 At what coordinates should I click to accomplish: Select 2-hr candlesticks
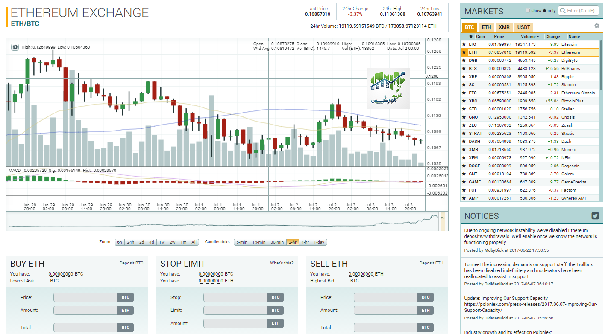[293, 242]
